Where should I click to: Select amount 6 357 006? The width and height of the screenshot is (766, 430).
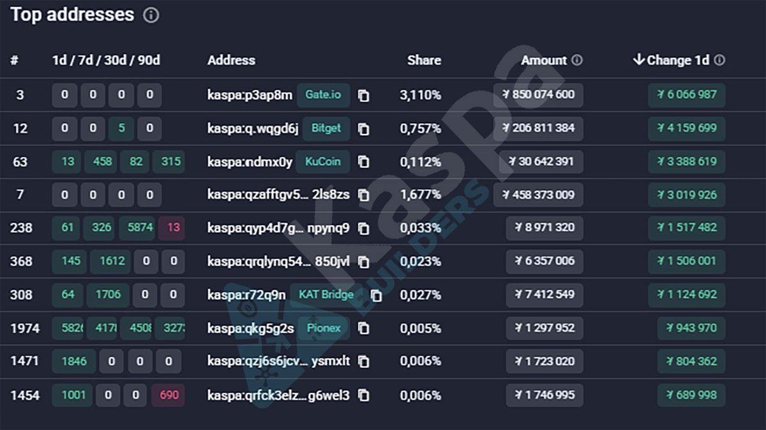click(x=544, y=261)
